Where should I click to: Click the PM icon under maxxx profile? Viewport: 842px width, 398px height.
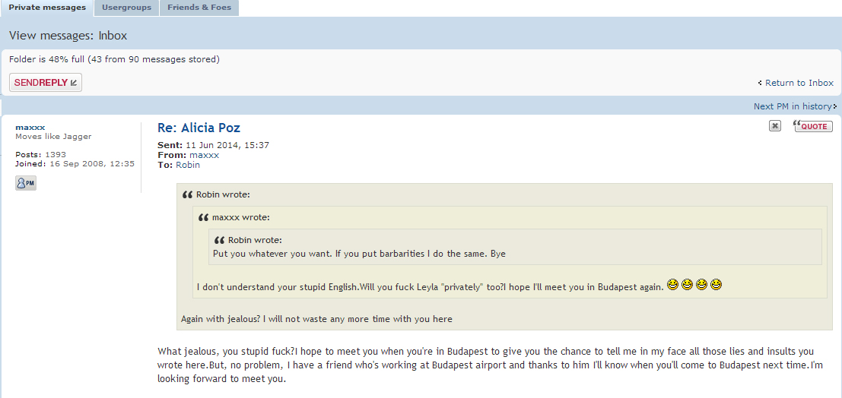point(26,183)
